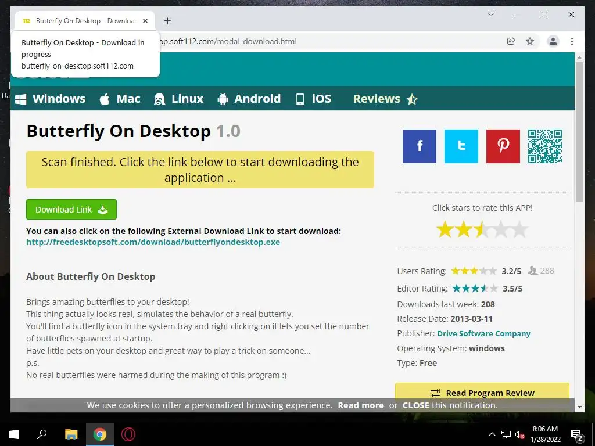Click the Android robot icon in navbar
595x446 pixels.
[x=223, y=99]
